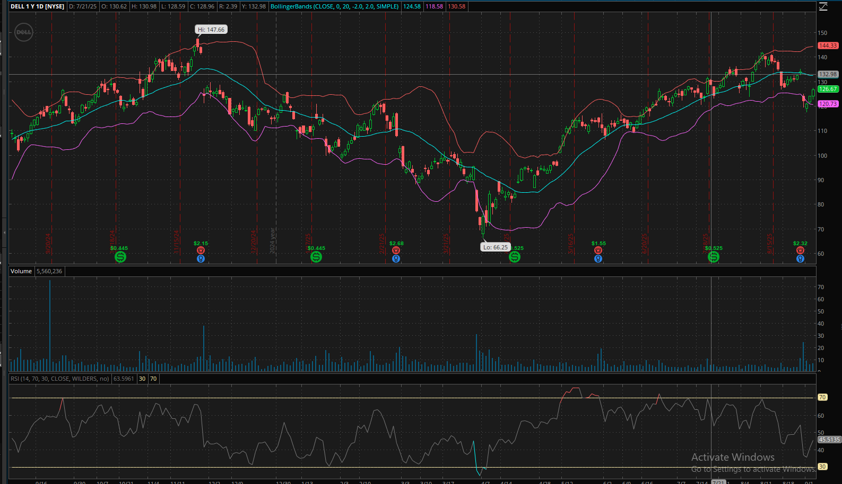Click the Dell company logo watermark
Image resolution: width=842 pixels, height=484 pixels.
23,32
